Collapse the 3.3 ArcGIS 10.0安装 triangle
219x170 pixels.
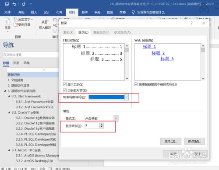[9, 150]
